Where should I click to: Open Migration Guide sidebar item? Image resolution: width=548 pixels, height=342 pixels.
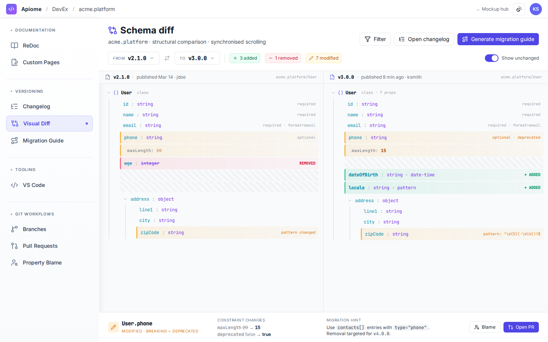[49, 141]
